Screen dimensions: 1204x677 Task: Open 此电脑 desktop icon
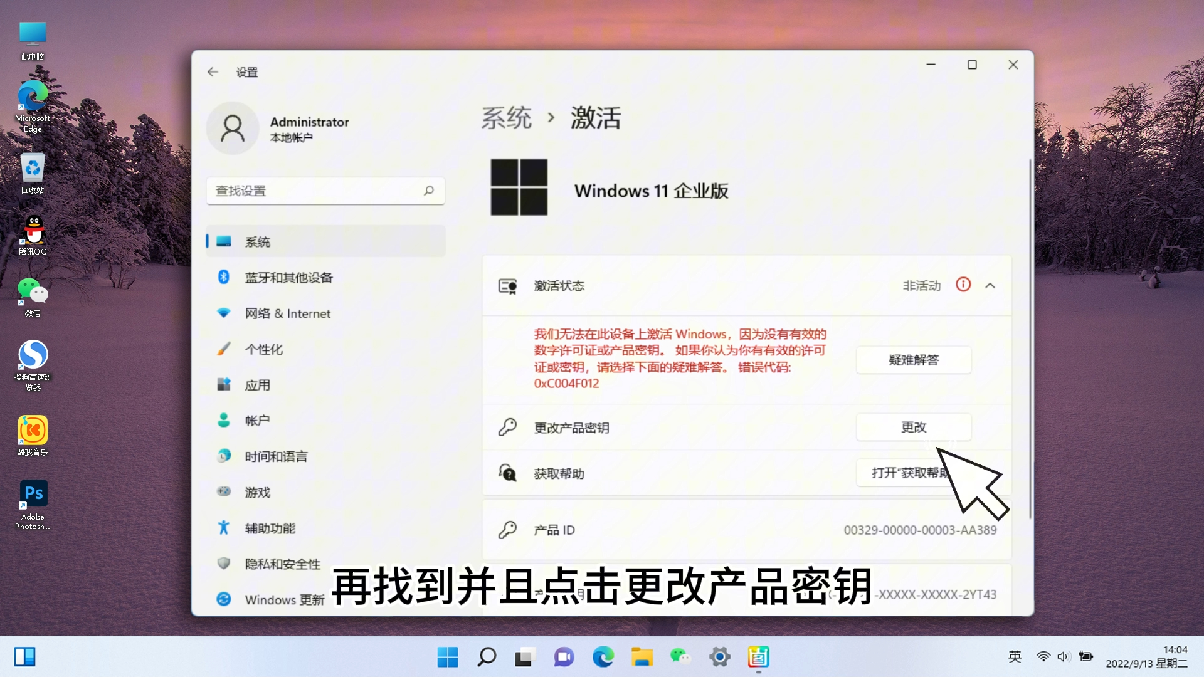click(x=33, y=41)
